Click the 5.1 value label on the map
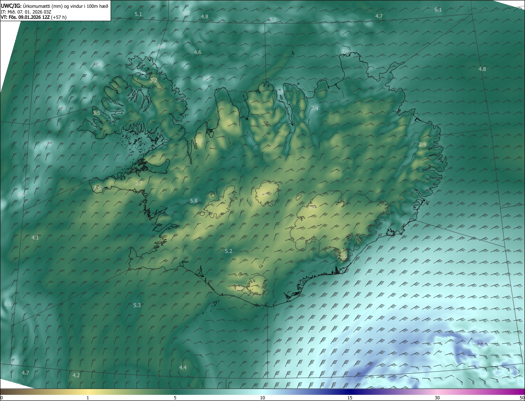This screenshot has height=401, width=525. click(138, 14)
